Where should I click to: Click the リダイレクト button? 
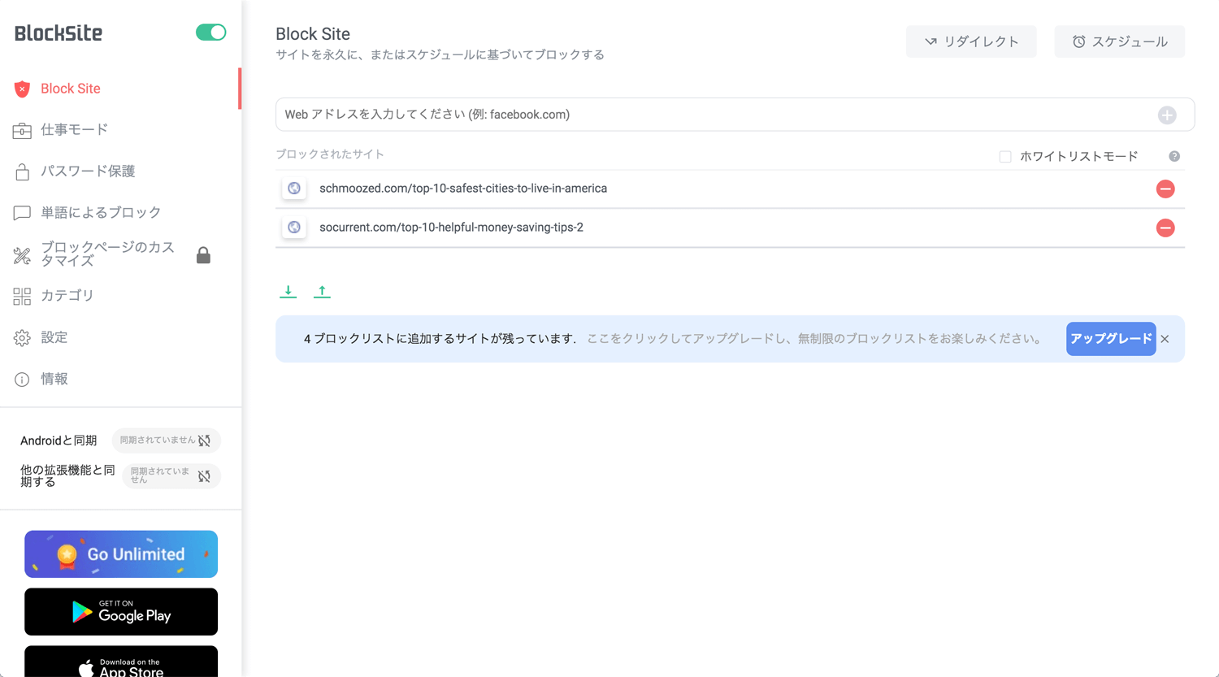[x=971, y=41]
